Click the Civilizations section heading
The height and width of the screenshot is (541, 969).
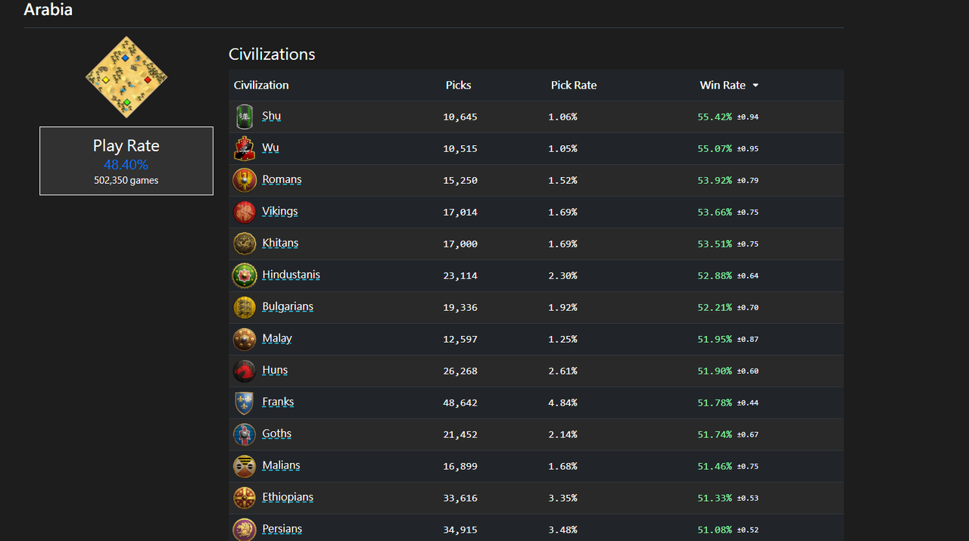coord(272,54)
